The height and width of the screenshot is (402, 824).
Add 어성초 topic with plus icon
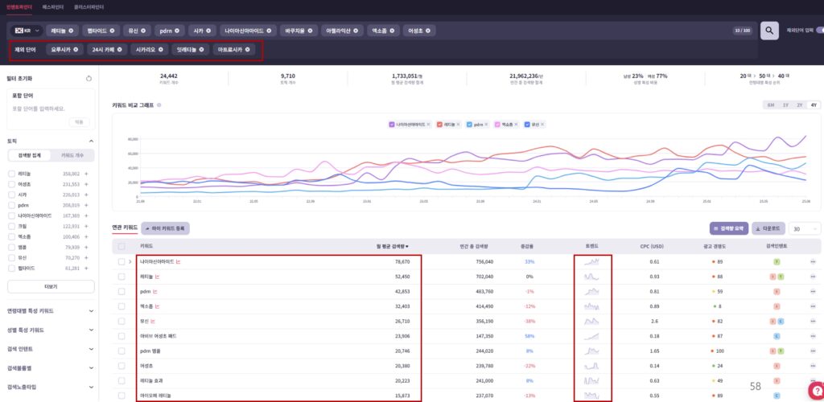tap(86, 184)
